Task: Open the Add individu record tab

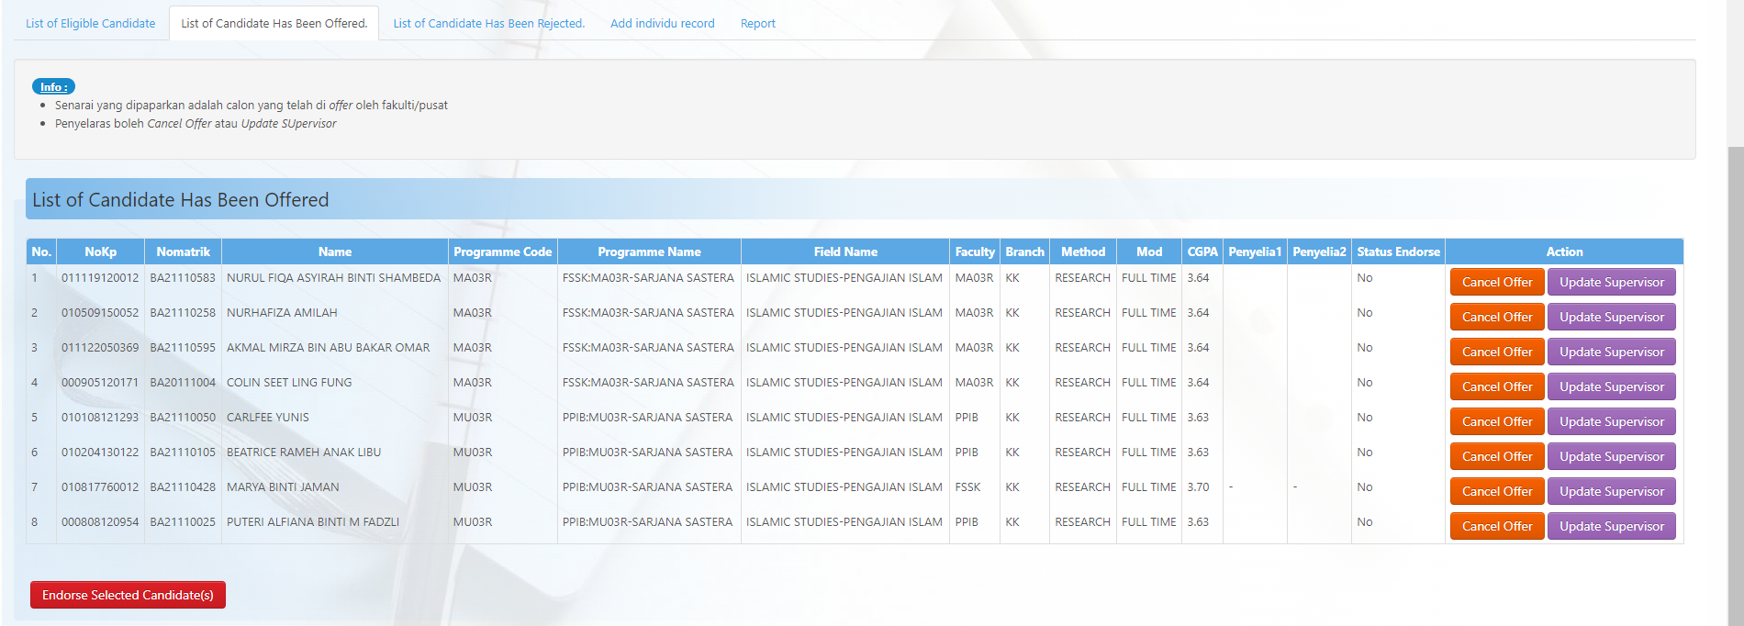Action: (662, 24)
